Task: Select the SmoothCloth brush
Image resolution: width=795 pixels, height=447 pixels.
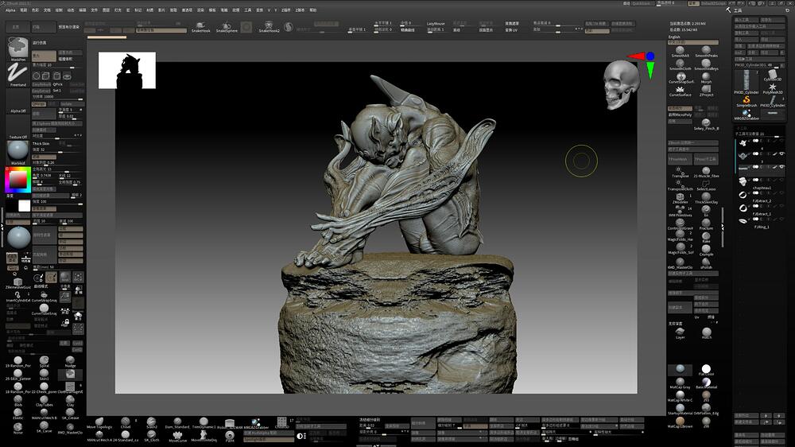Action: [680, 64]
